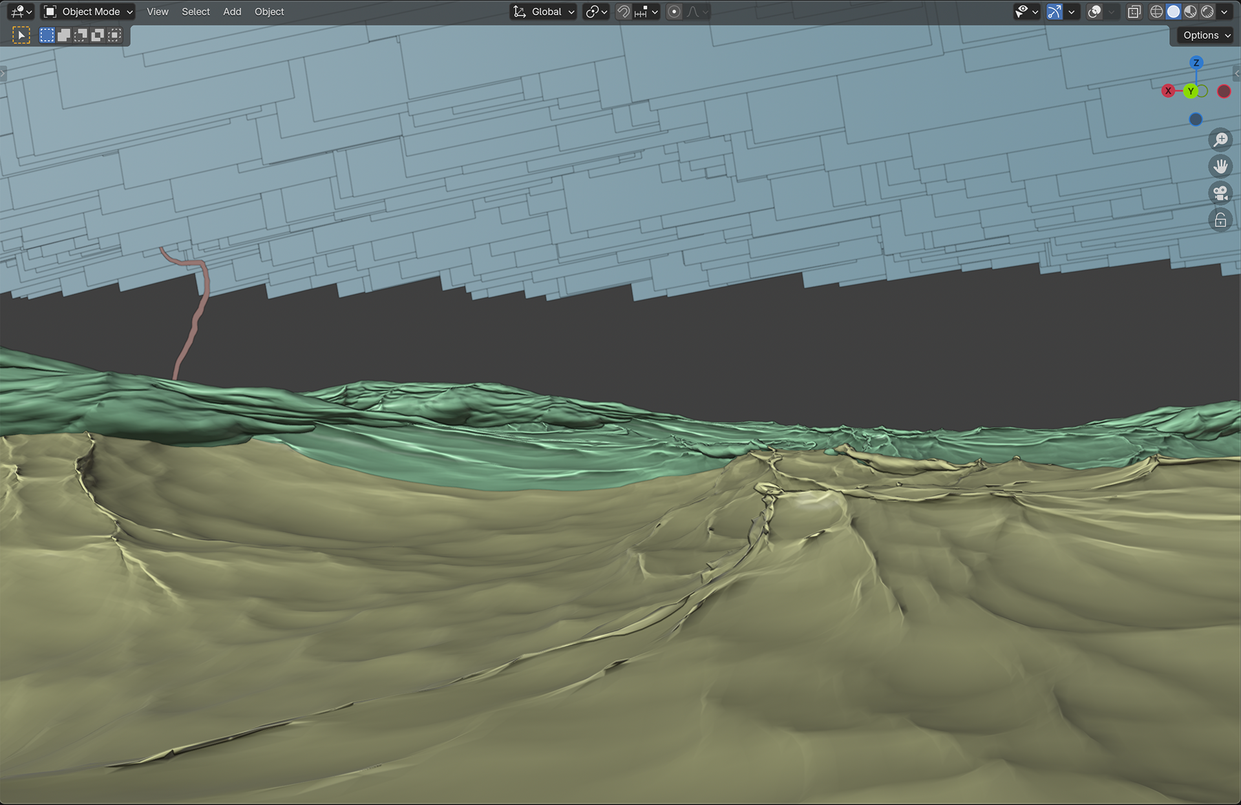
Task: Open the View menu
Action: pyautogui.click(x=157, y=12)
